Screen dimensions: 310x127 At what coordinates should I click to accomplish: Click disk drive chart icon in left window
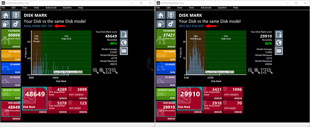pos(124,34)
